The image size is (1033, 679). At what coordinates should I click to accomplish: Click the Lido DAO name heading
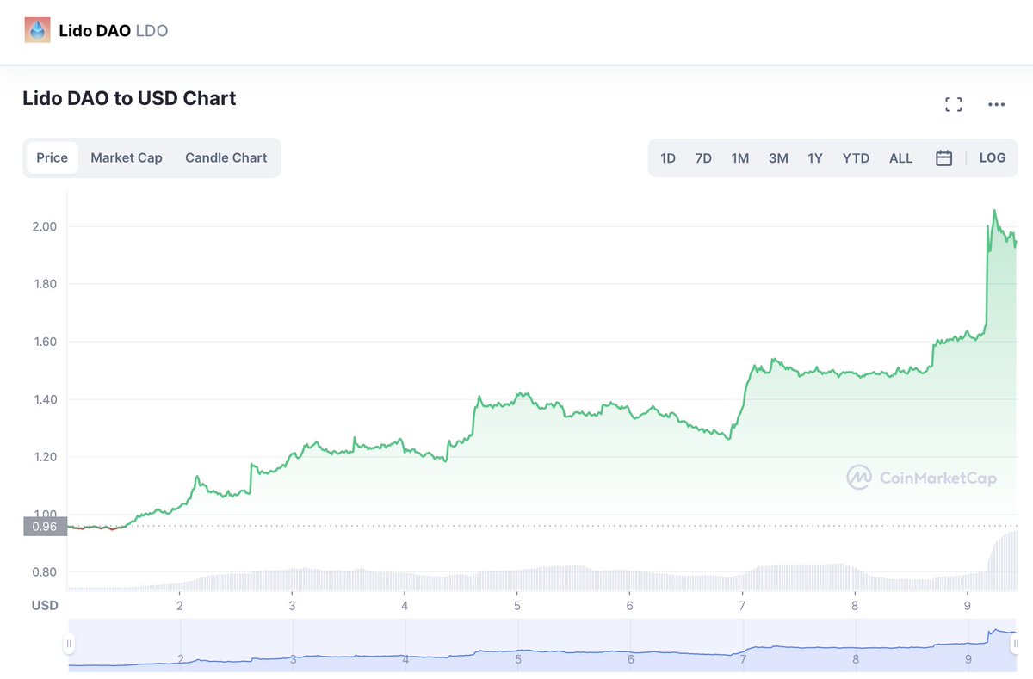(95, 31)
